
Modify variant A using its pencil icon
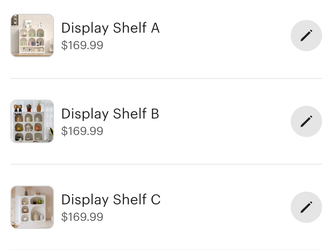click(x=306, y=35)
